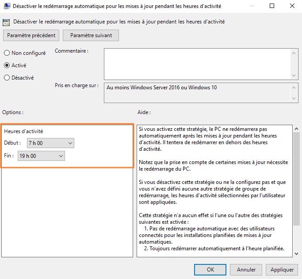The width and height of the screenshot is (302, 279).
Task: Select the Non configuré radio button
Action: pyautogui.click(x=7, y=53)
